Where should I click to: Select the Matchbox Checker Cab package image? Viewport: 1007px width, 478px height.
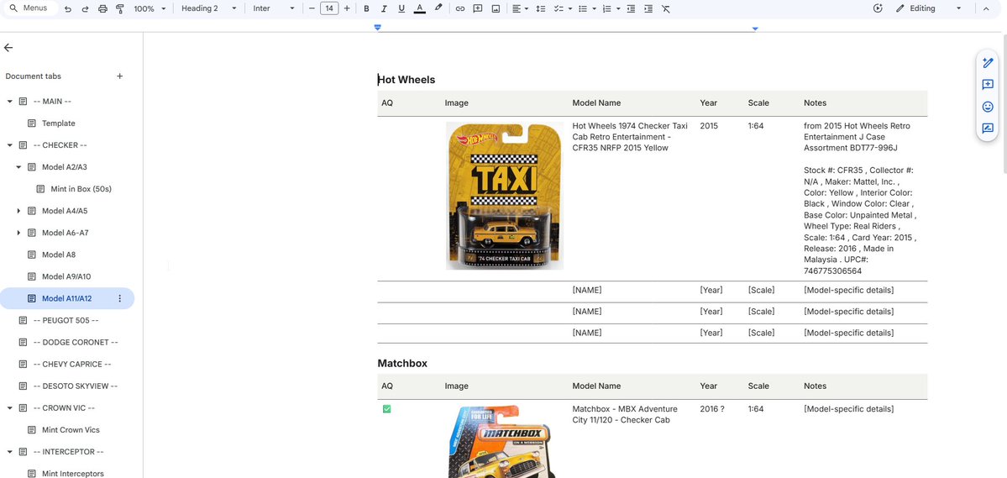pos(501,441)
